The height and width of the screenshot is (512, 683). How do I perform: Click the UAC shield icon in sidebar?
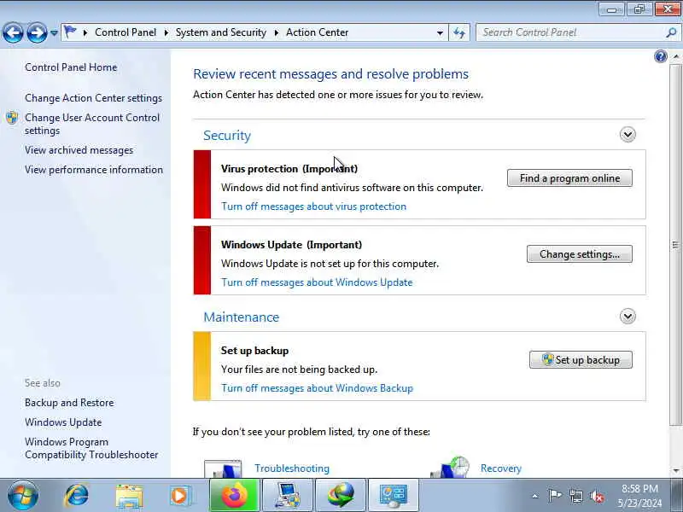12,118
